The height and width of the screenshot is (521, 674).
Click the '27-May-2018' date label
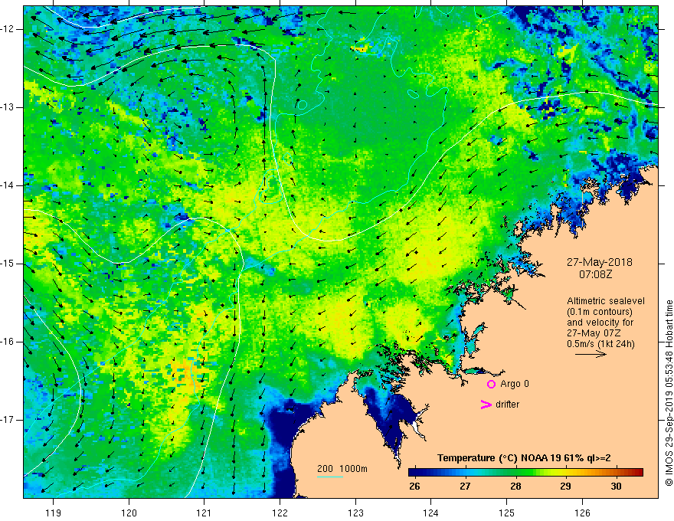(x=600, y=262)
